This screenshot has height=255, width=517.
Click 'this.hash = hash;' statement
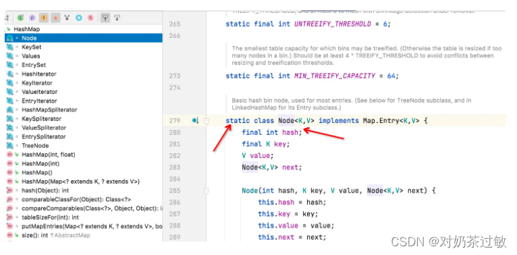(292, 202)
